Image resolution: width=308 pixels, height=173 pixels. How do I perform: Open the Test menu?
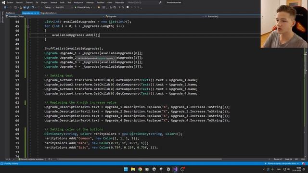click(x=69, y=2)
